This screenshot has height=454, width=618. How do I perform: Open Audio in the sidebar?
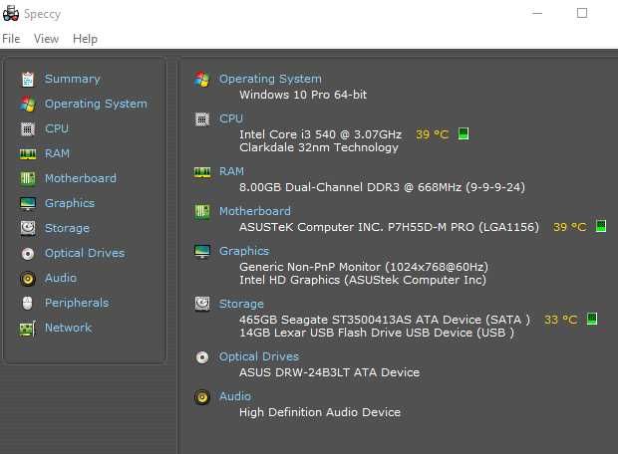tap(61, 278)
